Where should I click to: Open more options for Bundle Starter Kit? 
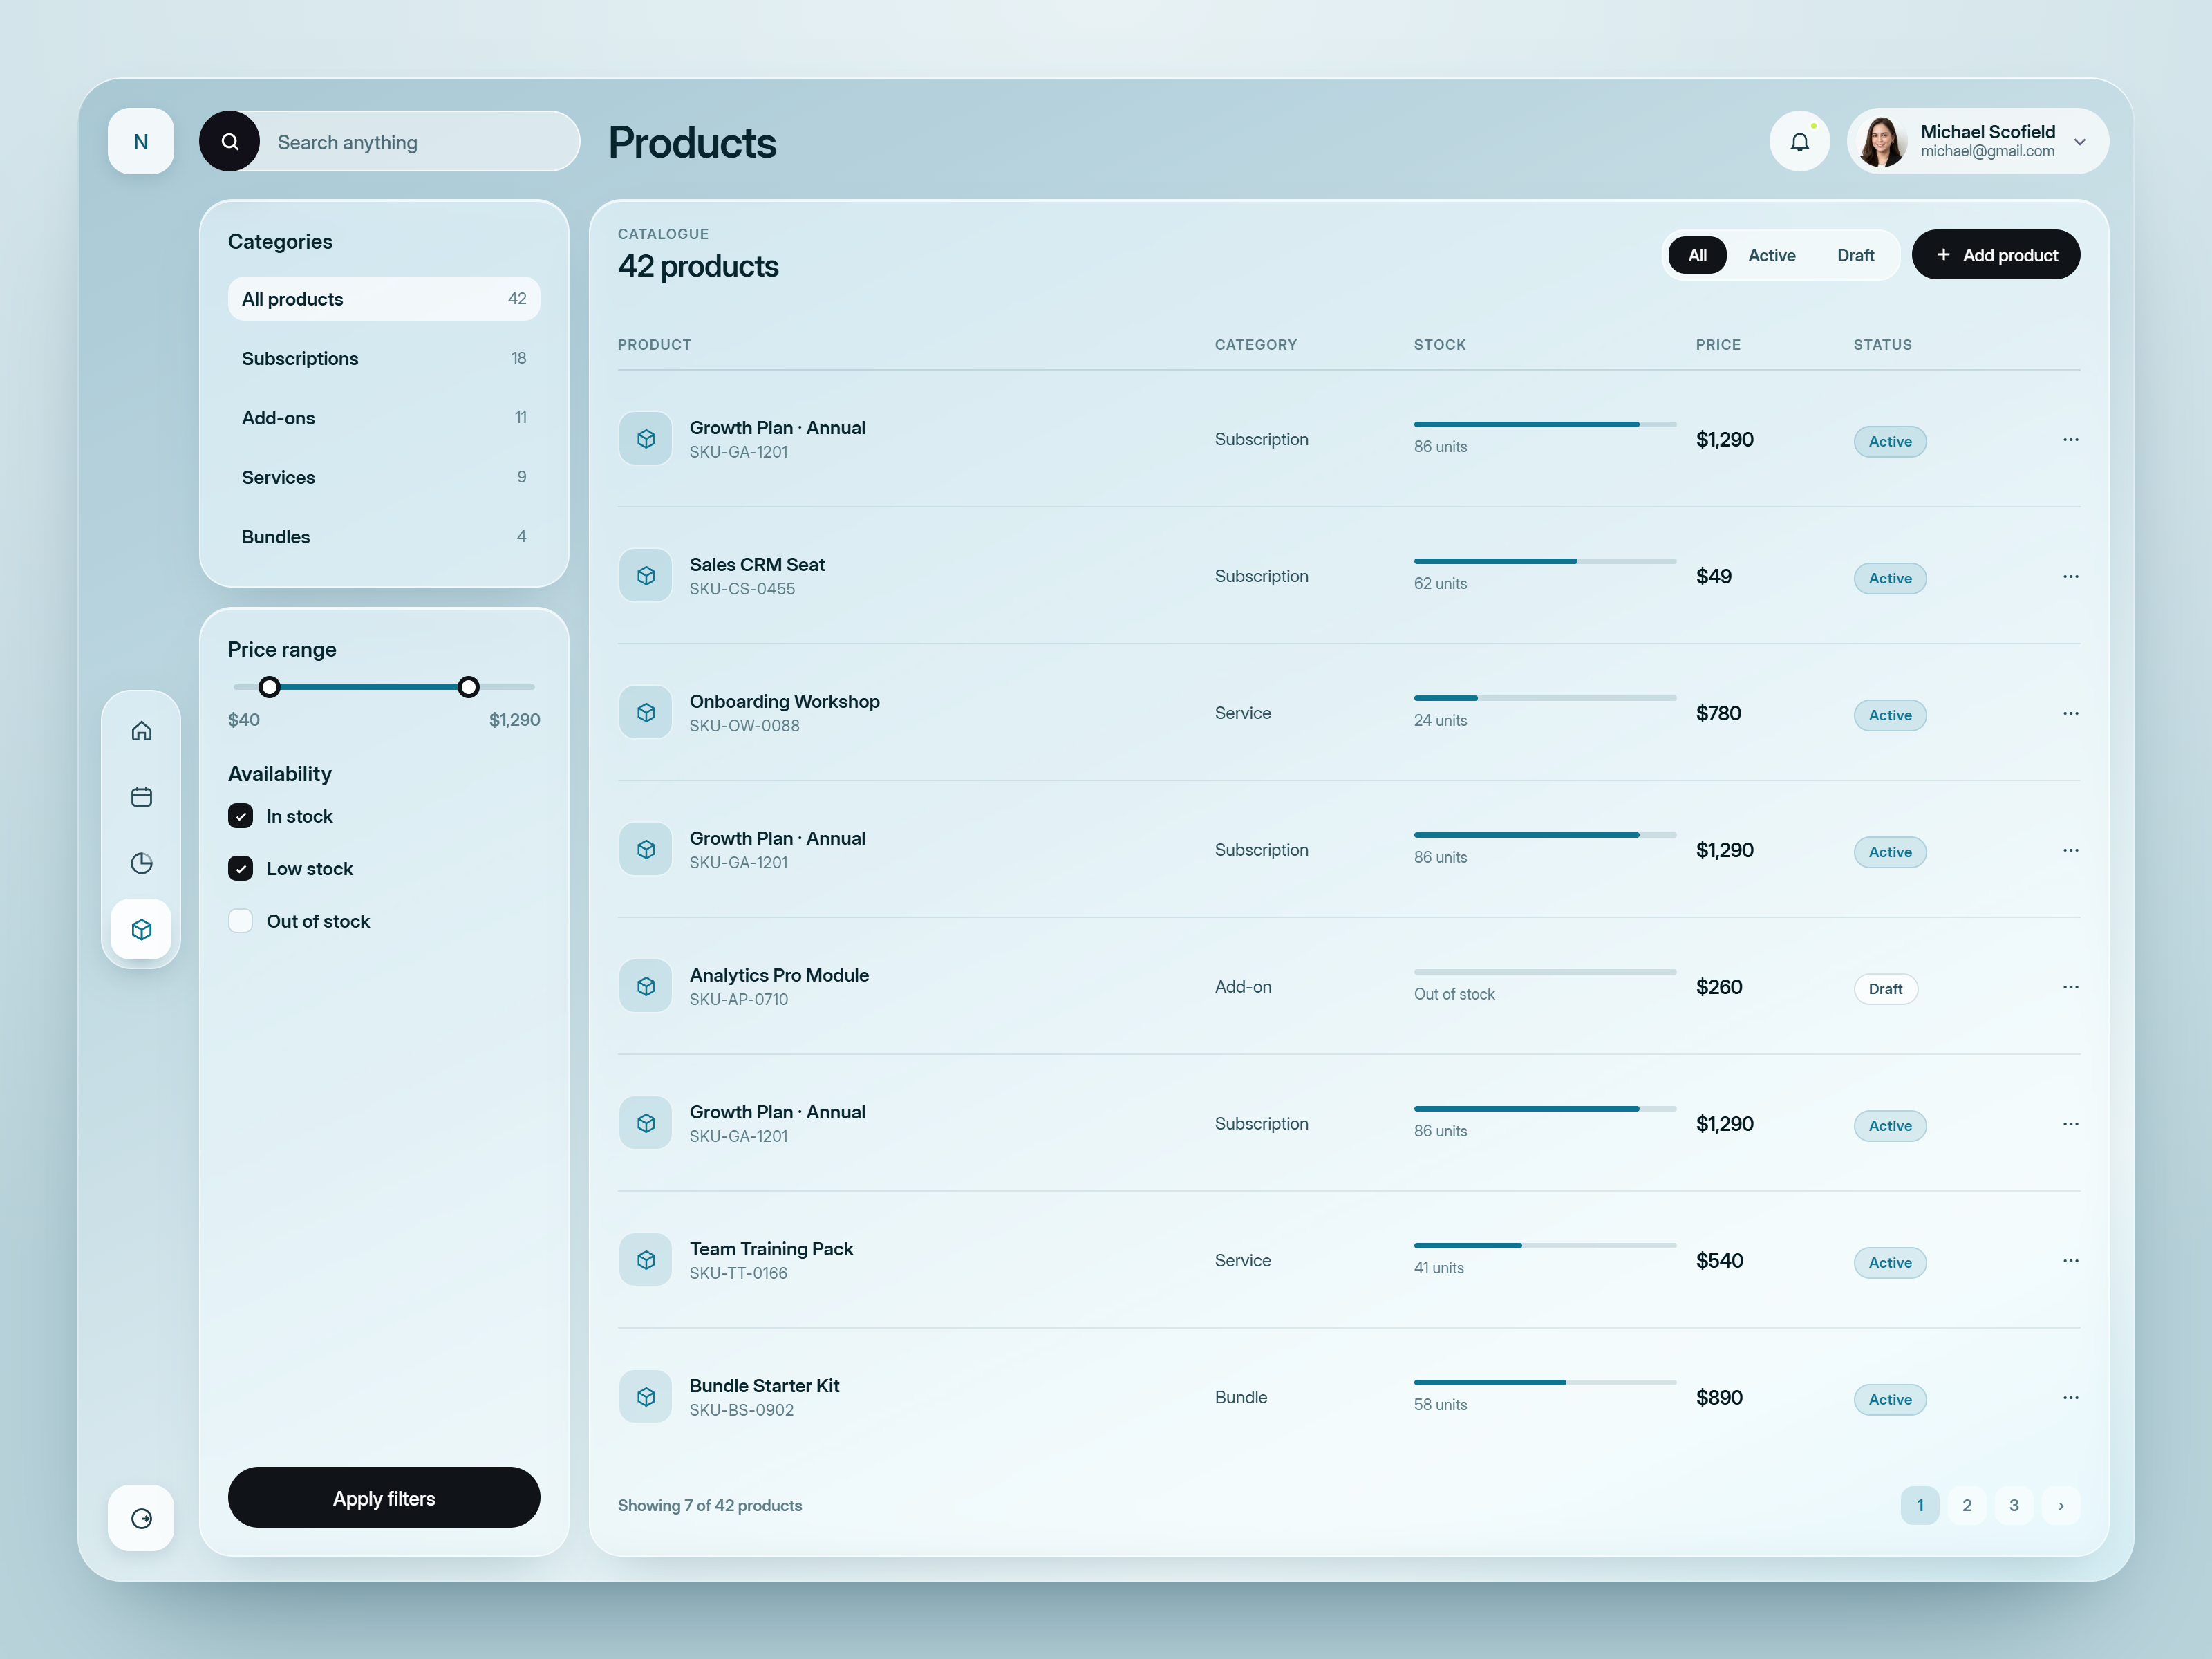2070,1397
